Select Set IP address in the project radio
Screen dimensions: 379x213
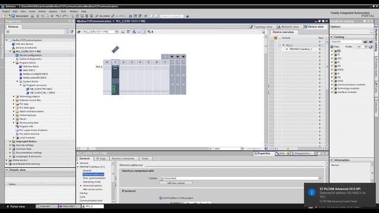[x=160, y=198]
